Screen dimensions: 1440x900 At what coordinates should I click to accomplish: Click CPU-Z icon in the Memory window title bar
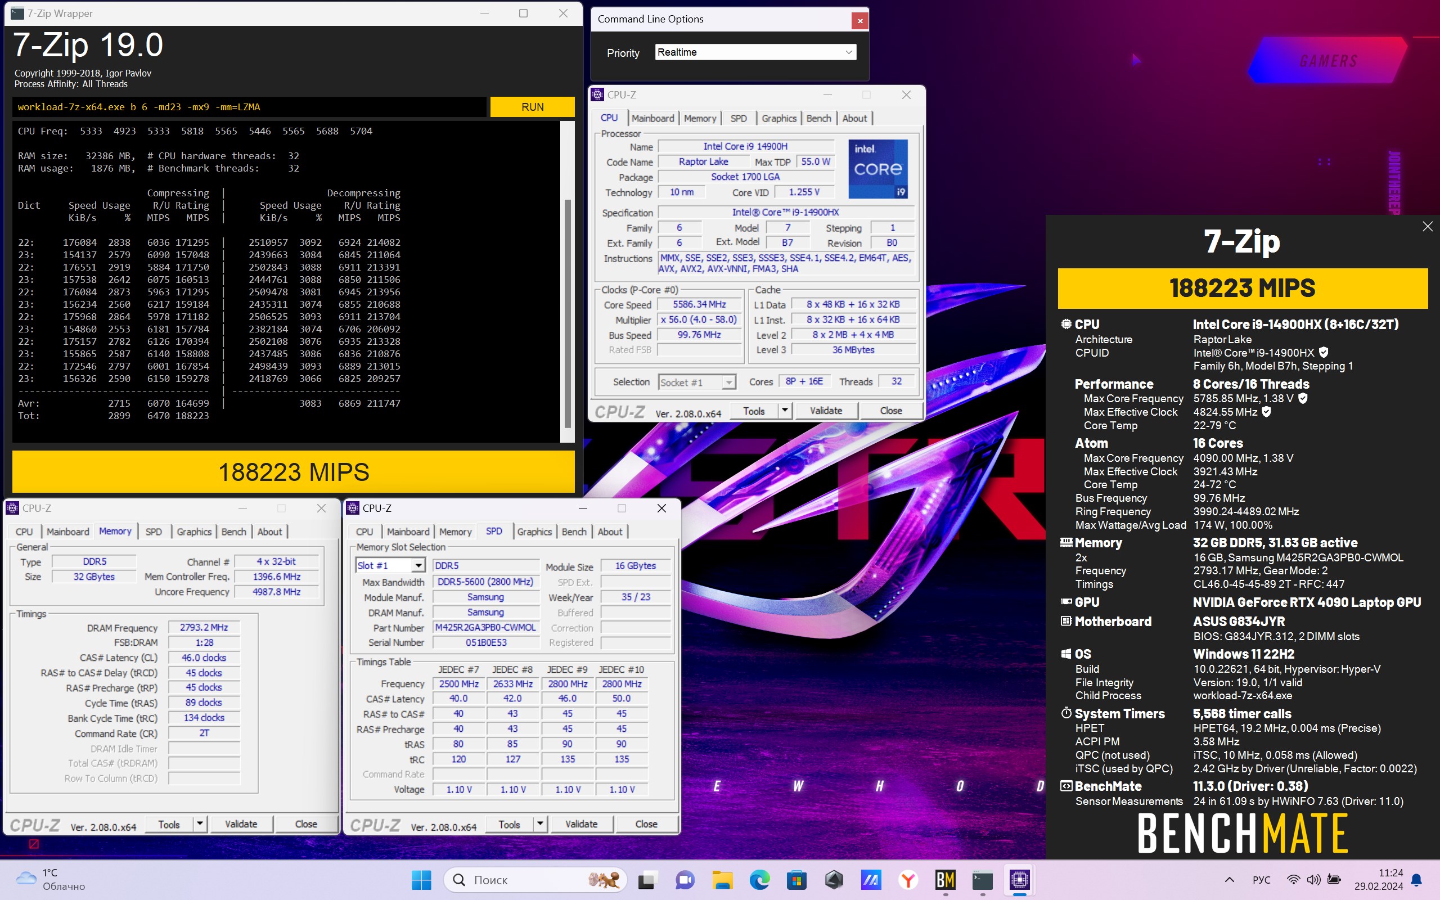point(12,508)
